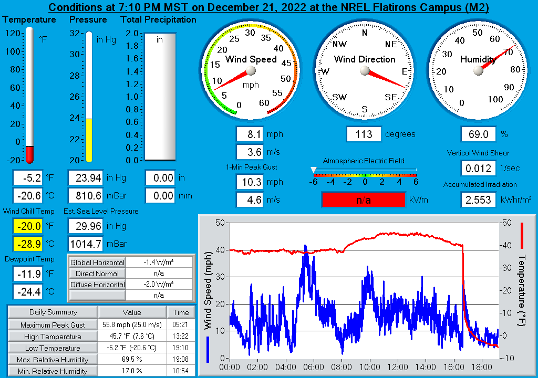
Task: Click the Conditions at NREL Flatirons Campus title
Action: (268, 7)
